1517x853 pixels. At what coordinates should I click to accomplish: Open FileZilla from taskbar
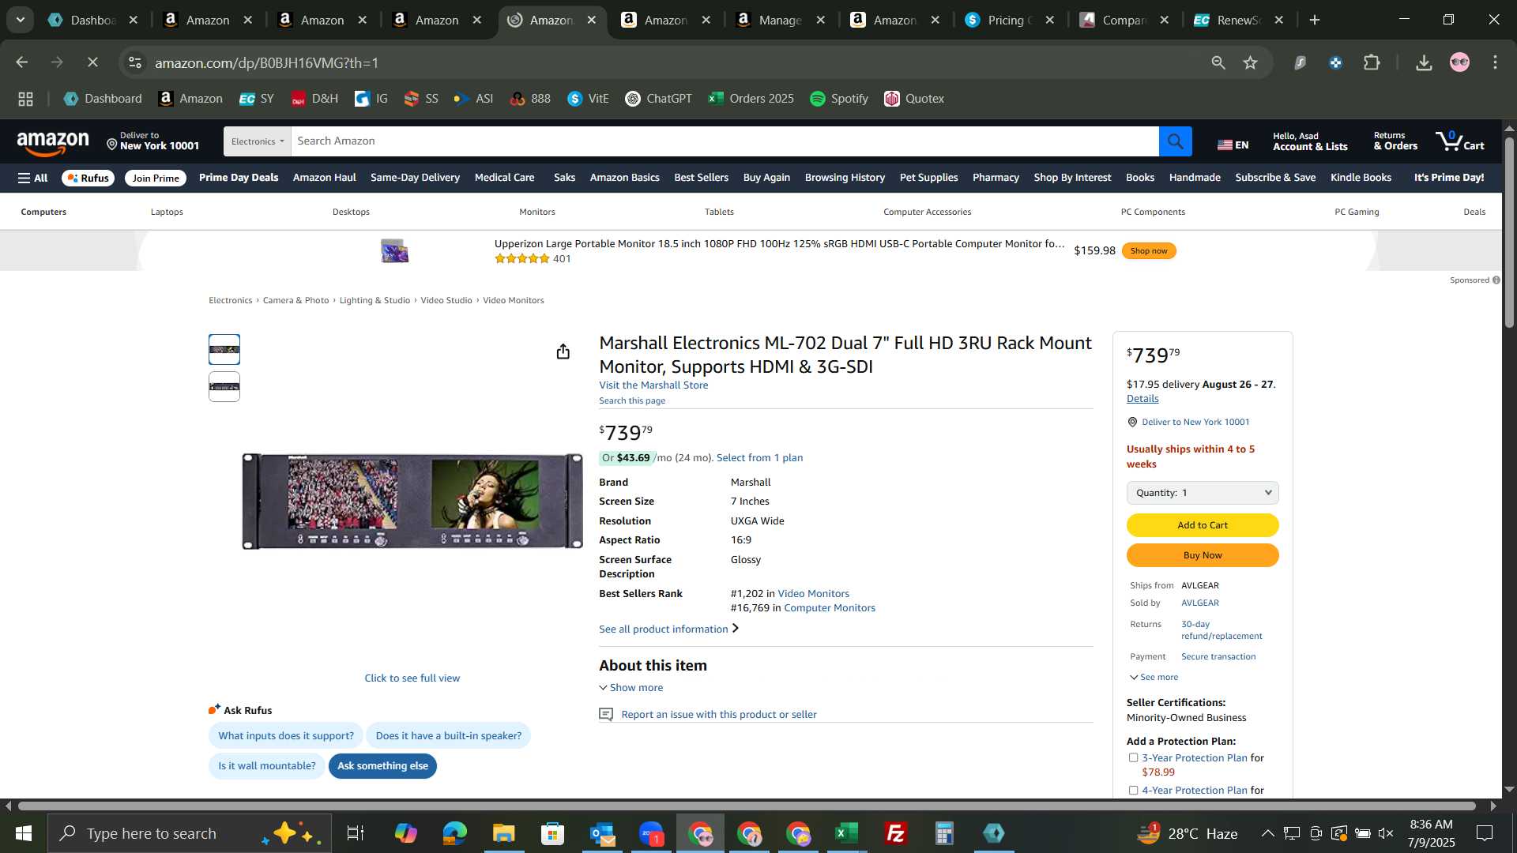pyautogui.click(x=896, y=833)
